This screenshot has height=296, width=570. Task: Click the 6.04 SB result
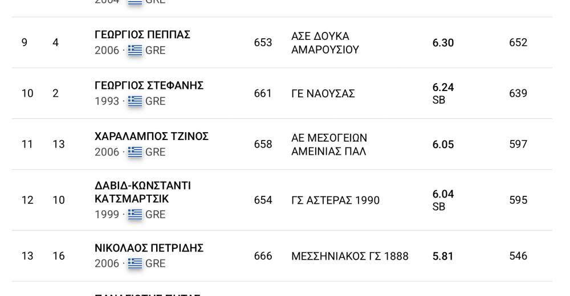443,200
